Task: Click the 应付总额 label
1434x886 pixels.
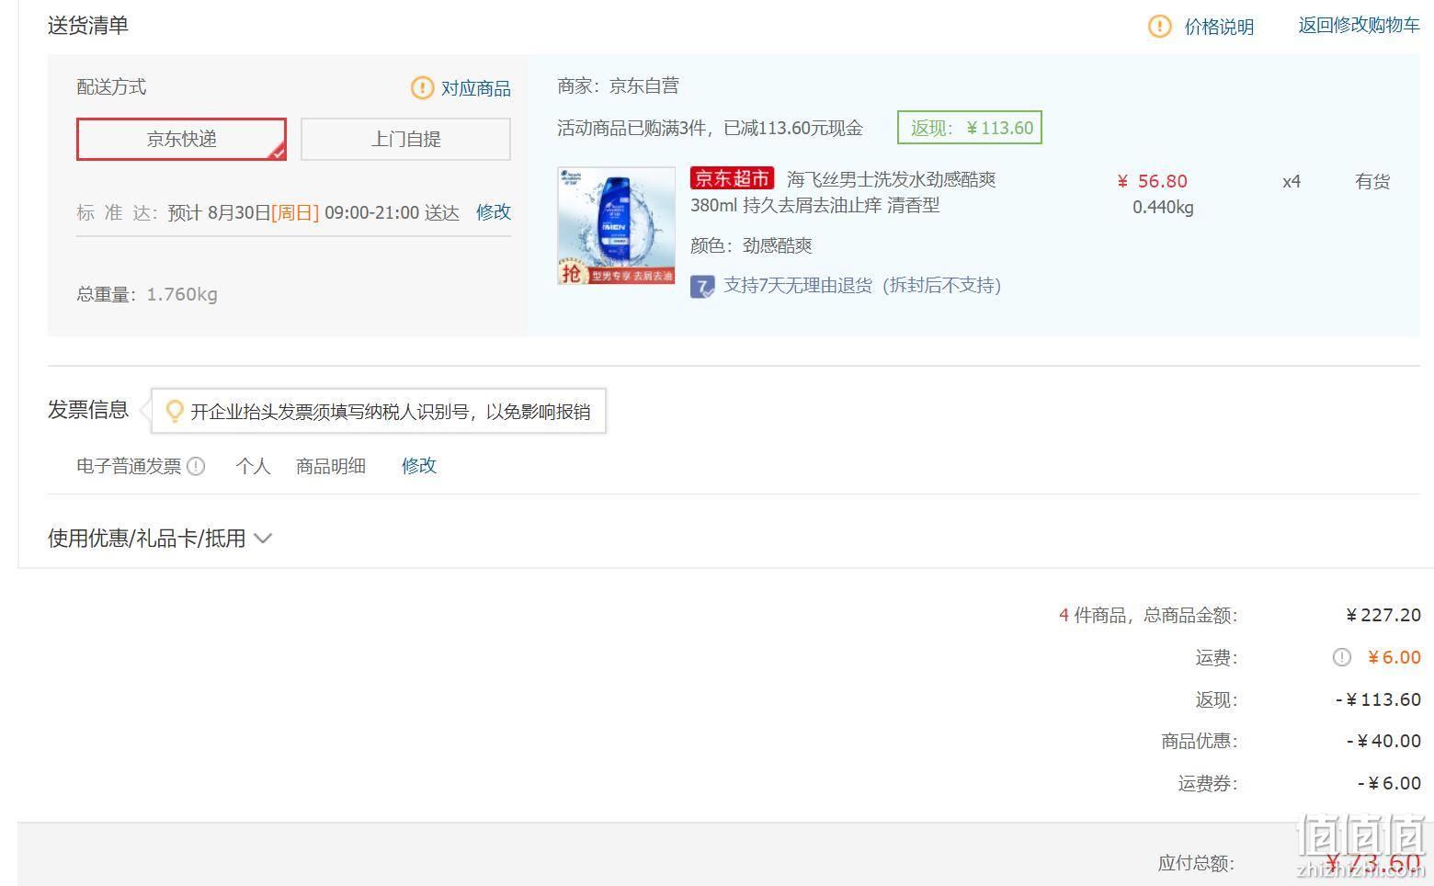Action: coord(1195,863)
